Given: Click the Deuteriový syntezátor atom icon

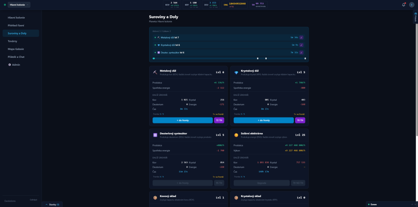Looking at the screenshot, I should pos(155,135).
